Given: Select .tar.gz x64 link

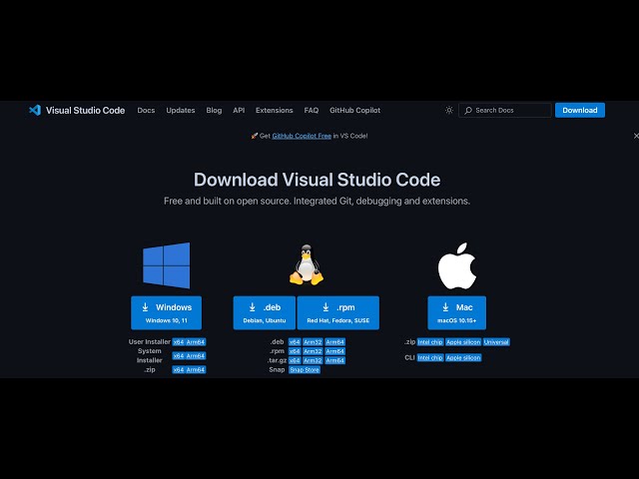Looking at the screenshot, I should point(295,360).
